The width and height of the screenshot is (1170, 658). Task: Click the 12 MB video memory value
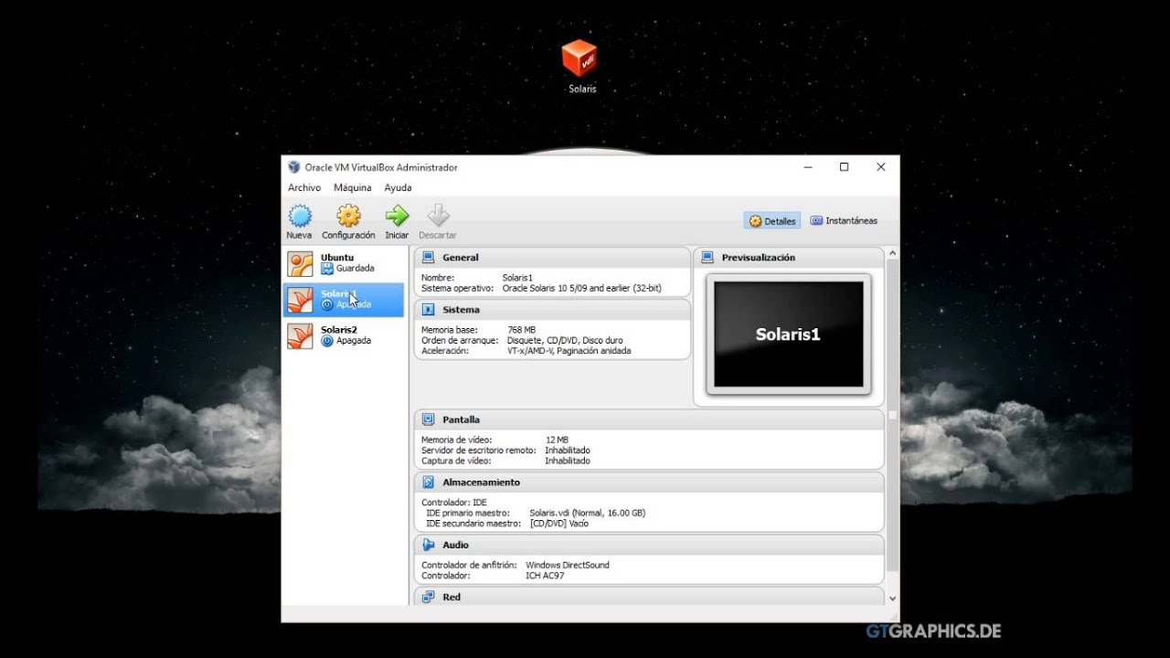[557, 440]
